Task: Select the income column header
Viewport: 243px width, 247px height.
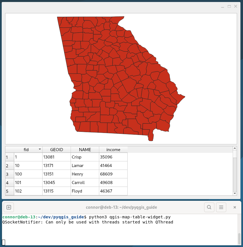Action: click(113, 149)
